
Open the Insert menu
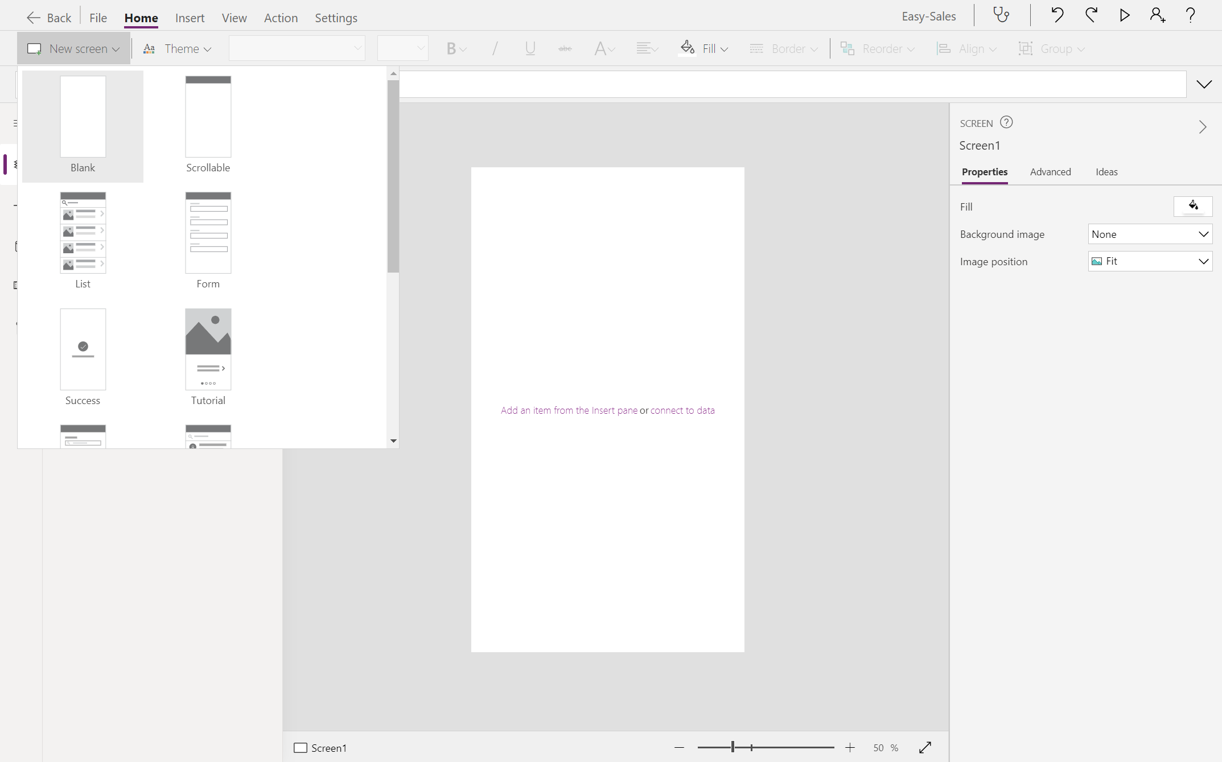pyautogui.click(x=190, y=18)
